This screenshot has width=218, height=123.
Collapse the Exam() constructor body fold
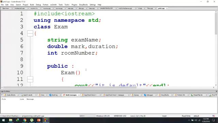pyautogui.click(x=30, y=79)
